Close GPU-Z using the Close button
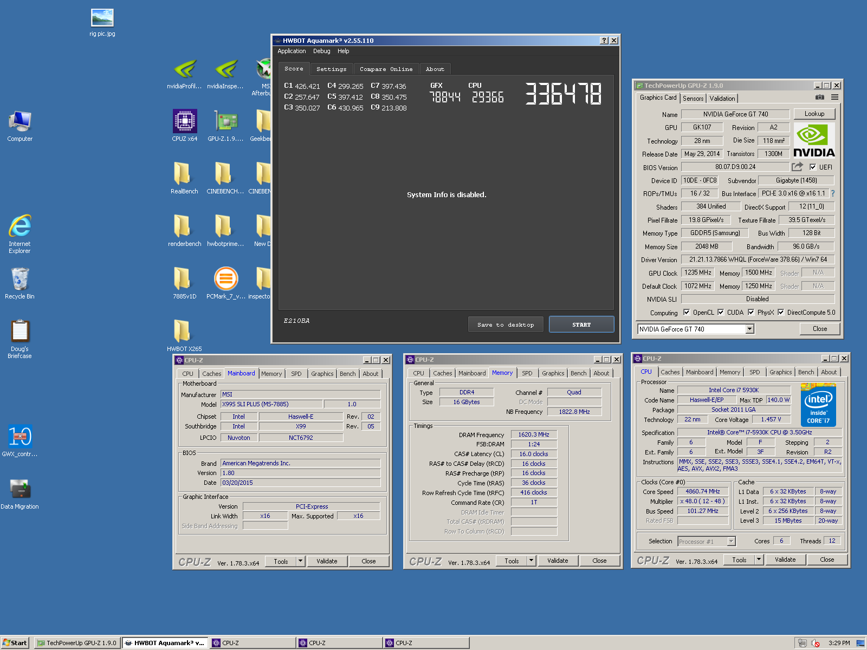The width and height of the screenshot is (867, 650). [x=820, y=329]
